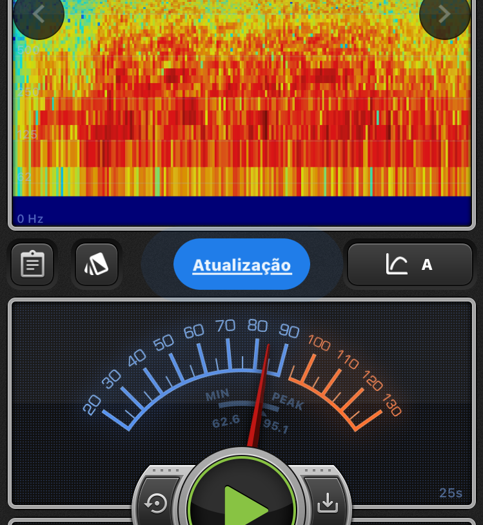Click the 0 Hz axis label
Screen dimensions: 483x525
tap(30, 219)
